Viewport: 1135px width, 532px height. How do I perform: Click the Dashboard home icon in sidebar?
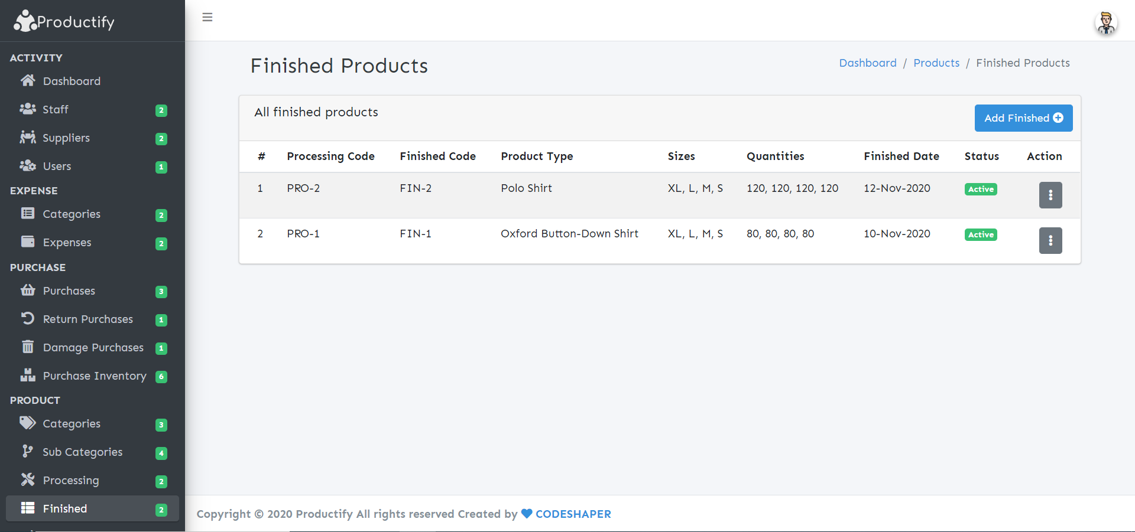point(27,80)
